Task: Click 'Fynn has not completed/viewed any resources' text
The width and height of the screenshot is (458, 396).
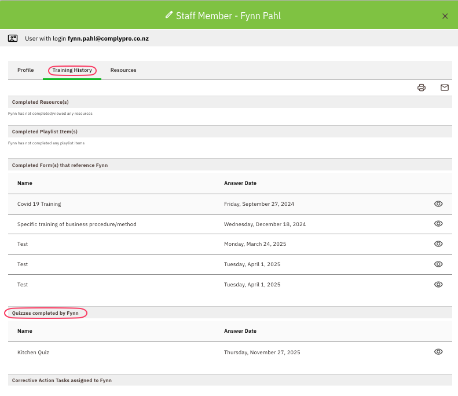Action: point(50,114)
